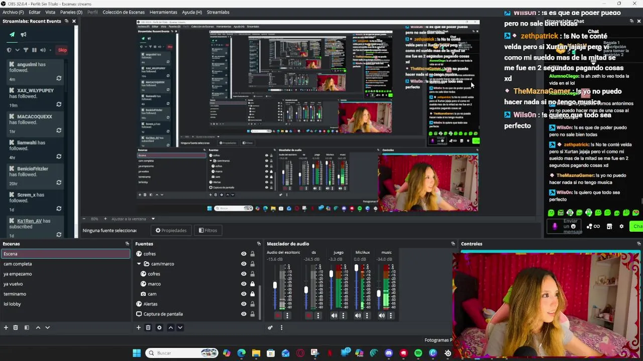Viewport: 643px width, 361px height.
Task: Toggle visibility of the cam/marco group
Action: coord(244,264)
